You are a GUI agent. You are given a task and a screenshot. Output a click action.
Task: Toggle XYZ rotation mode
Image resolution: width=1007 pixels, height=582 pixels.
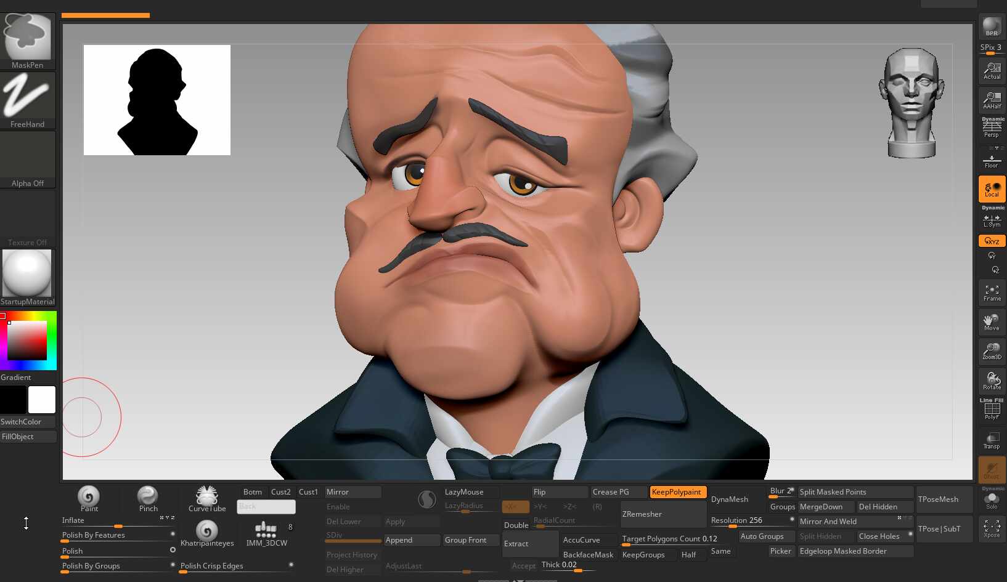[x=992, y=241]
